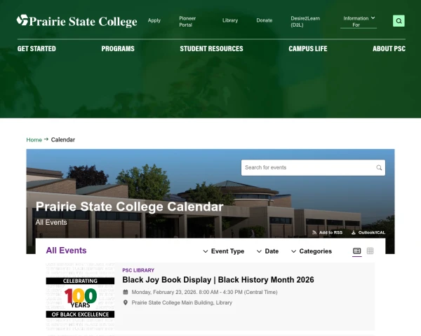Click the Outlook/ICAL download link

(368, 232)
